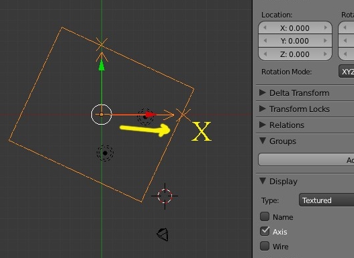Collapse the Display panel
This screenshot has width=354, height=258.
263,181
